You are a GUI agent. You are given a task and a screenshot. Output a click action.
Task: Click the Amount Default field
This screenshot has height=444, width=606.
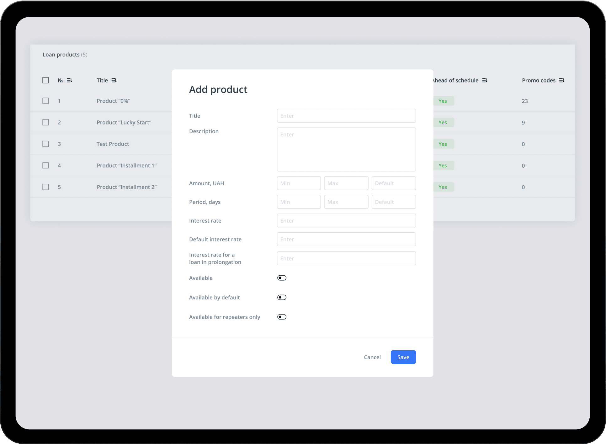coord(394,183)
